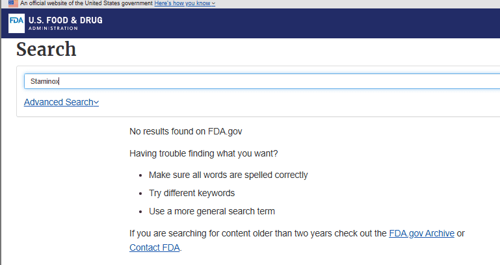The width and height of the screenshot is (500, 265).
Task: Click the "Use a more general search term" bullet
Action: (x=212, y=212)
